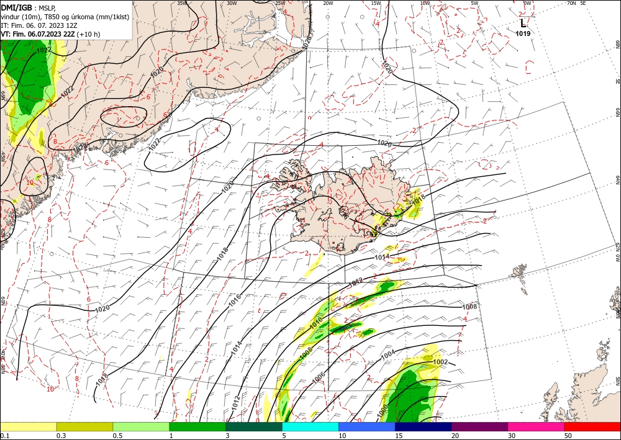Click the pink 30–50 legend swatch
Image resolution: width=621 pixels, height=440 pixels.
537,426
